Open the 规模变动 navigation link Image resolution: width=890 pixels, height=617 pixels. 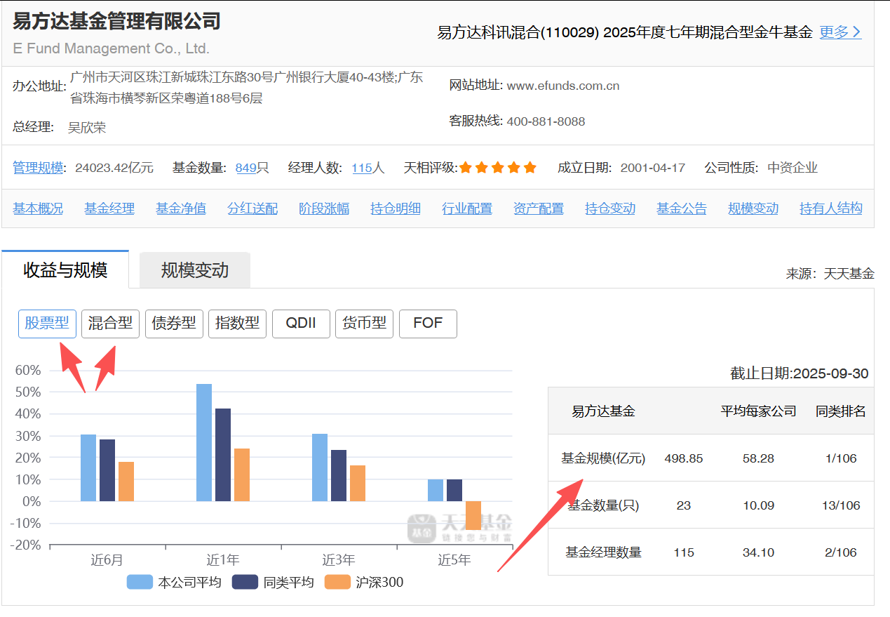point(753,208)
